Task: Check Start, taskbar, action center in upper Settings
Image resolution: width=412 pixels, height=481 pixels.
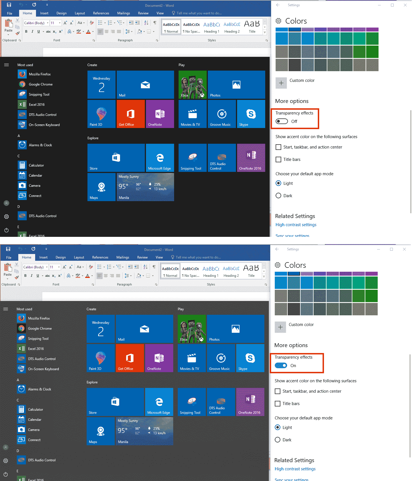Action: coord(278,147)
